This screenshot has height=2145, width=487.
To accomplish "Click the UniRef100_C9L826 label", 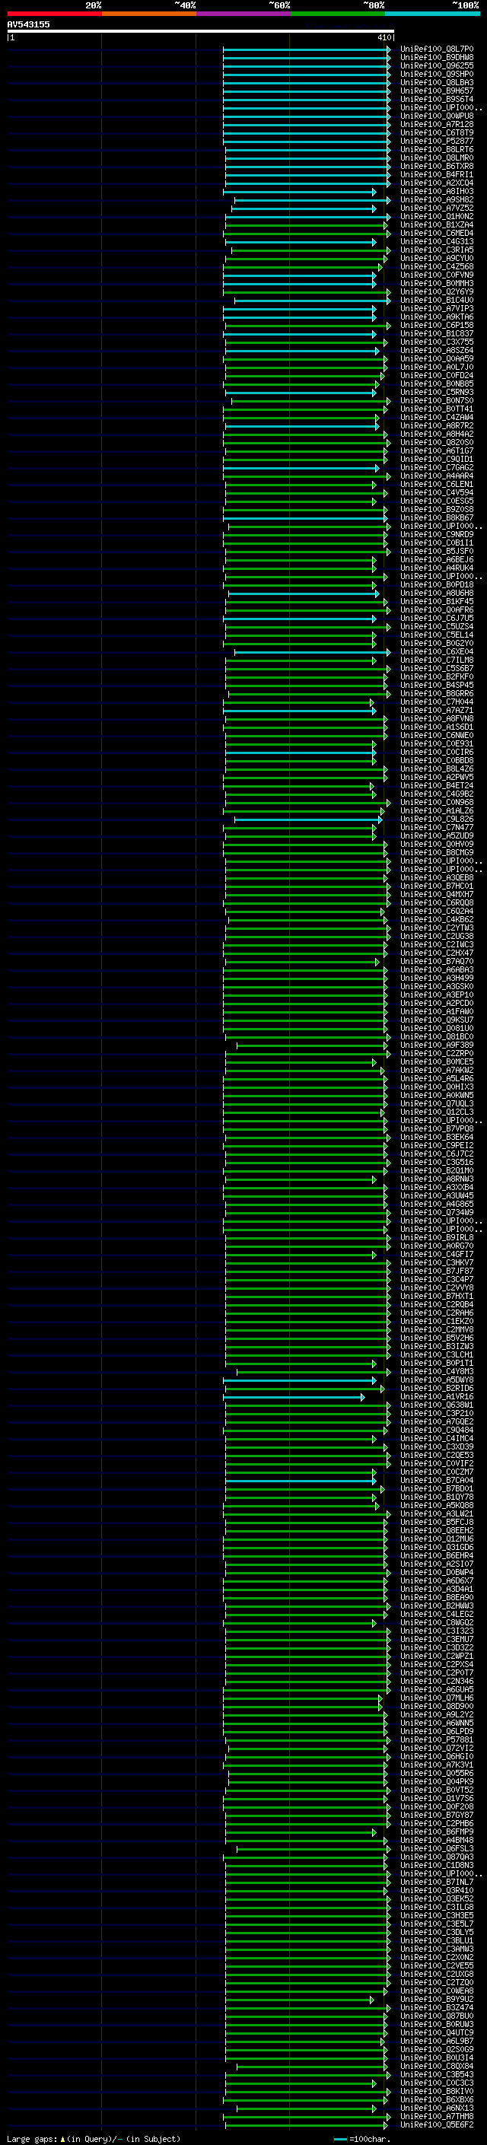I will pos(437,819).
